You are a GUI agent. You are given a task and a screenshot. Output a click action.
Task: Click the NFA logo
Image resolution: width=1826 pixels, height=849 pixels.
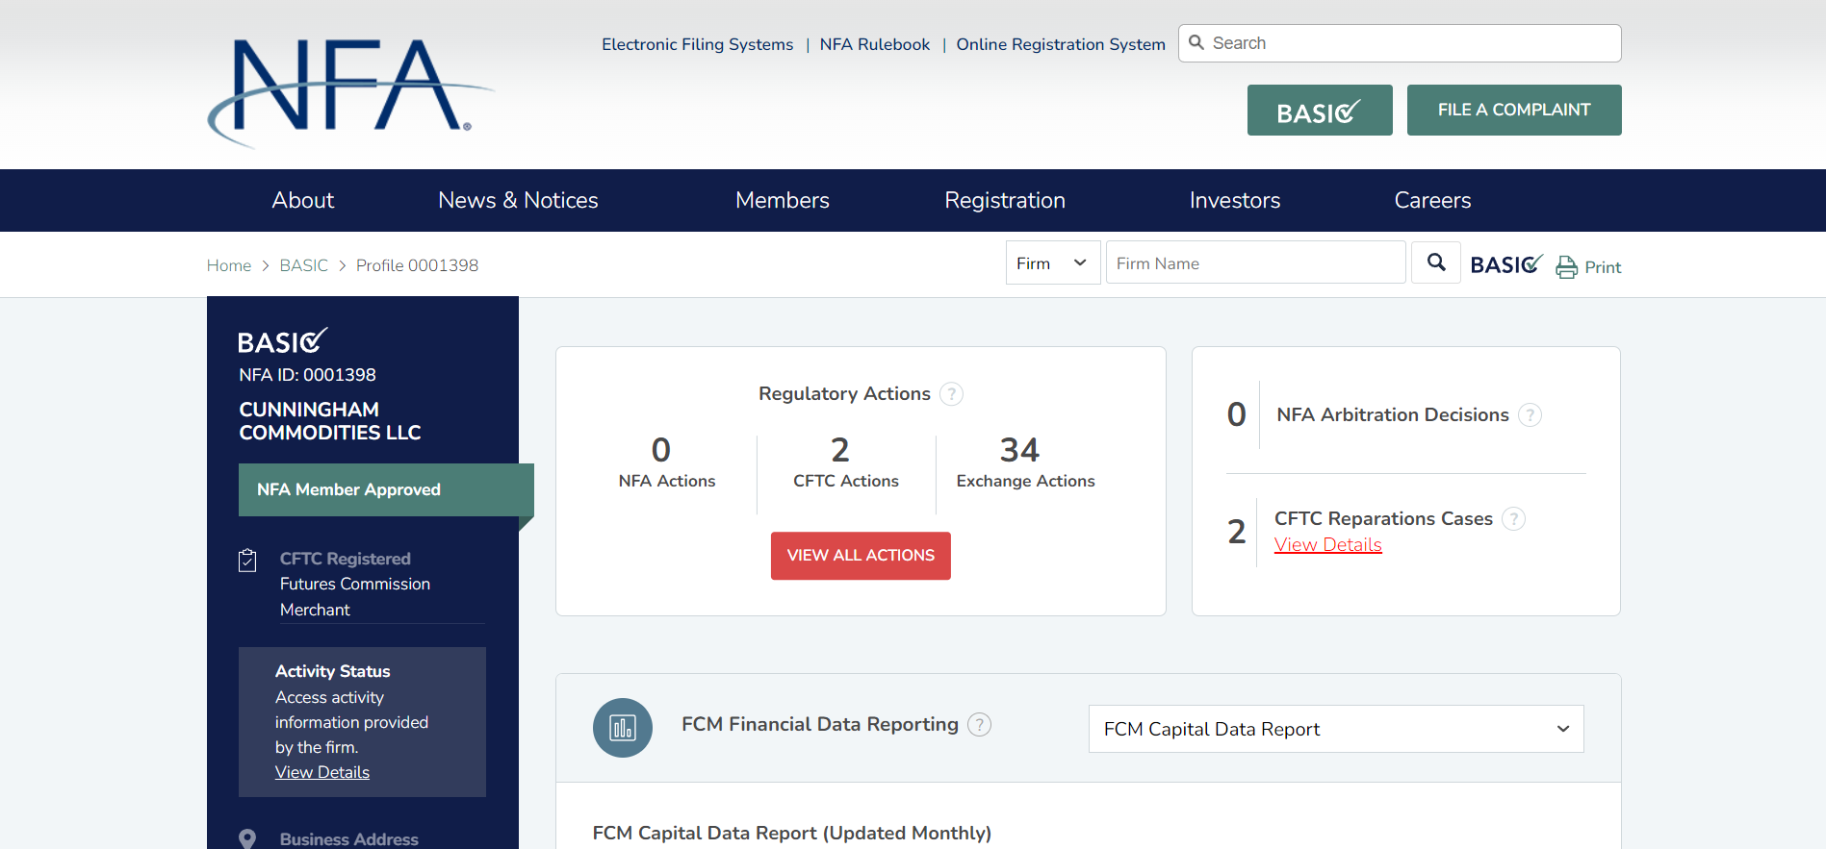coord(348,91)
